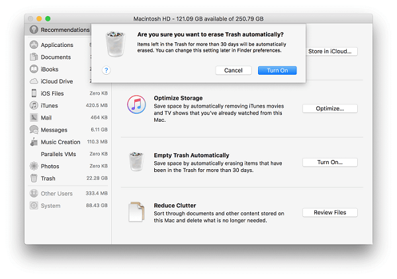Viewport: 397px width, 279px height.
Task: Click the Documents sidebar icon
Action: pos(34,57)
